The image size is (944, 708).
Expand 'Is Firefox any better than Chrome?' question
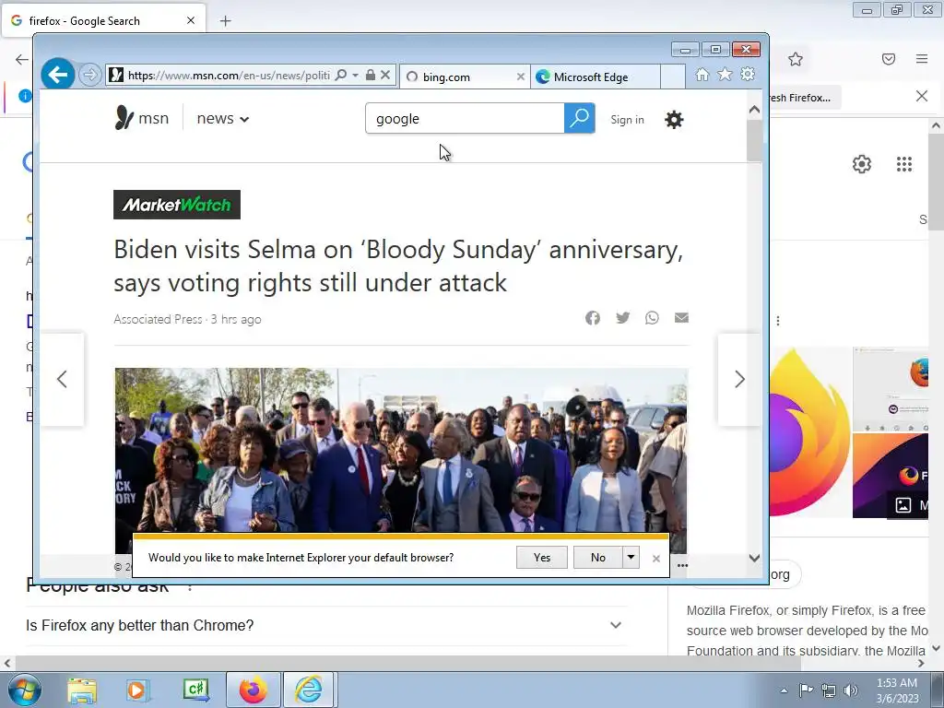(x=324, y=626)
